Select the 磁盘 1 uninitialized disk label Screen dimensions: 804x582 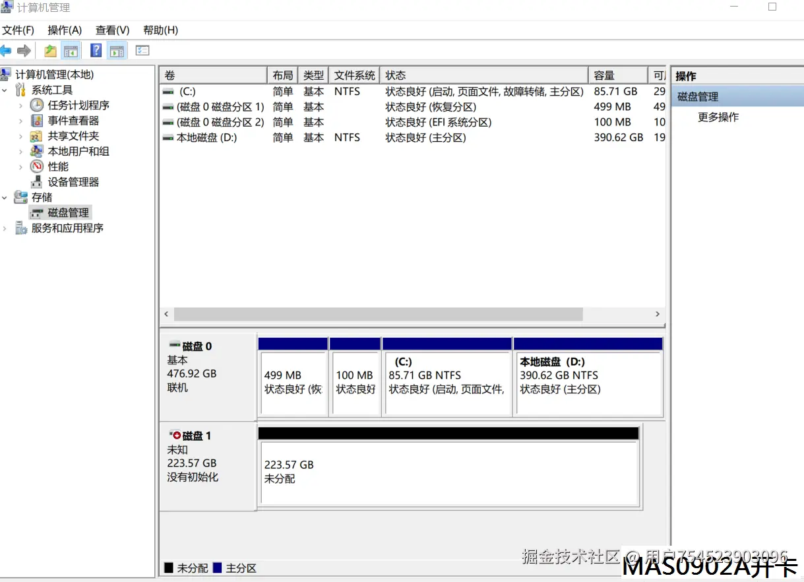[208, 467]
